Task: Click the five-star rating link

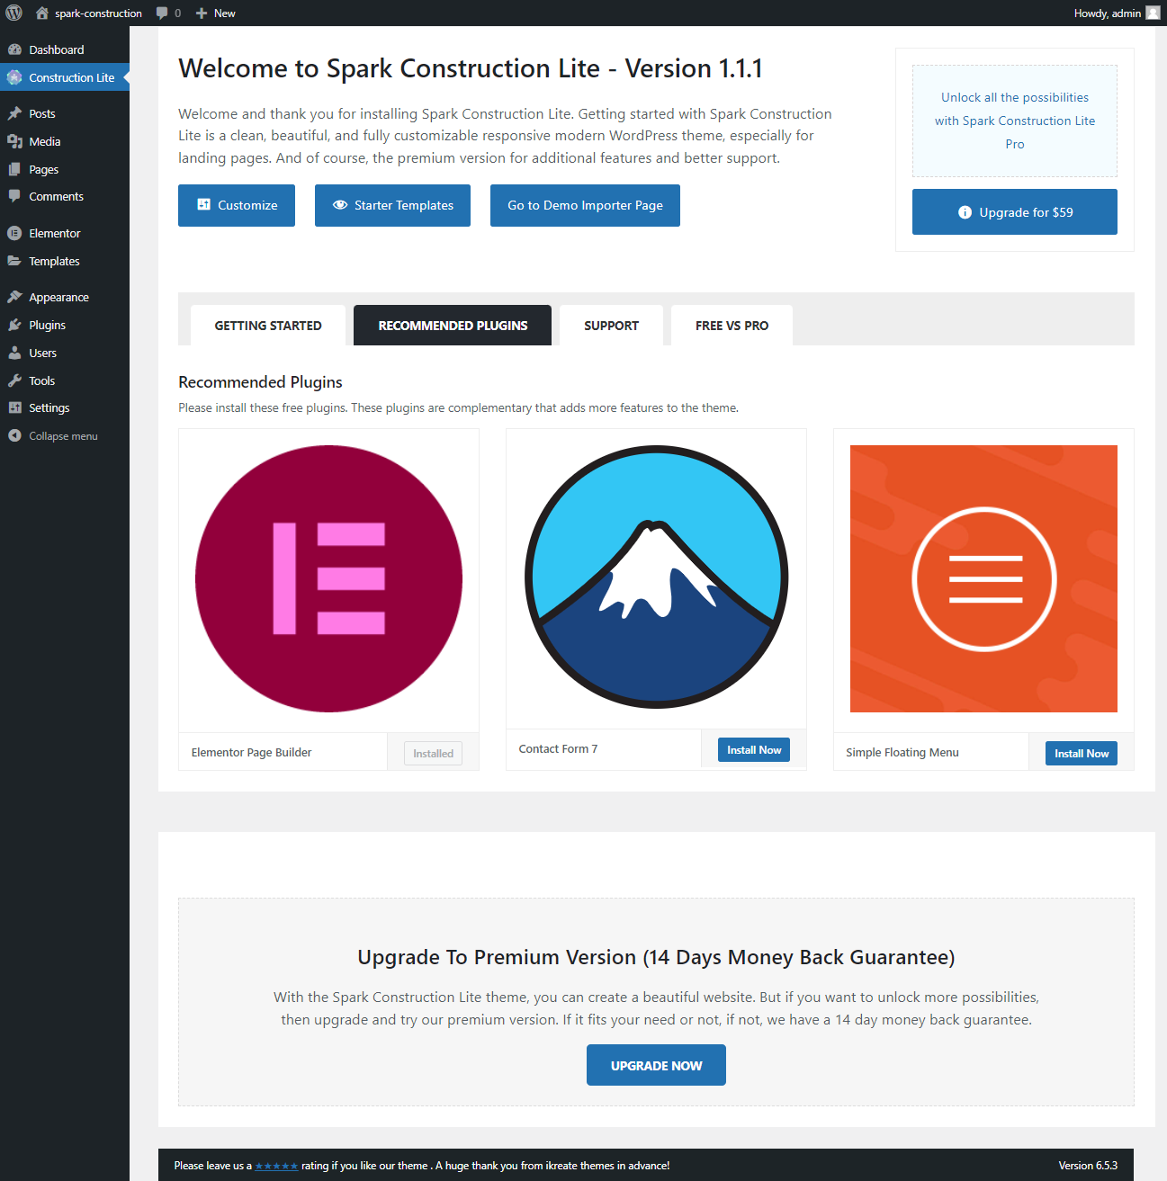Action: [276, 1166]
